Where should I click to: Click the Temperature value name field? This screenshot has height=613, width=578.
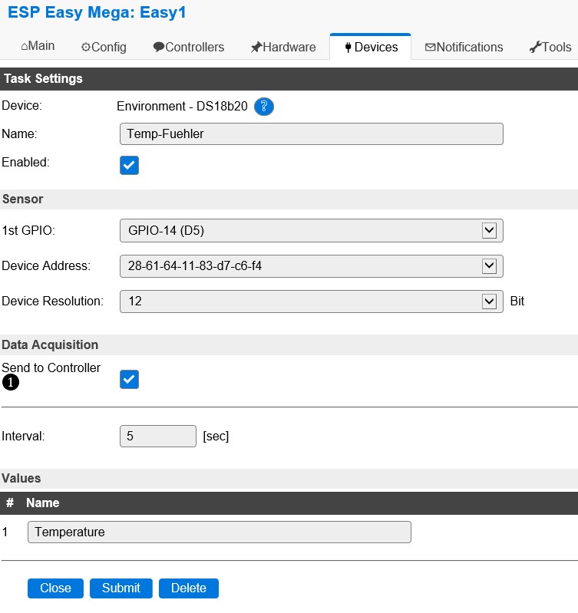pyautogui.click(x=219, y=532)
